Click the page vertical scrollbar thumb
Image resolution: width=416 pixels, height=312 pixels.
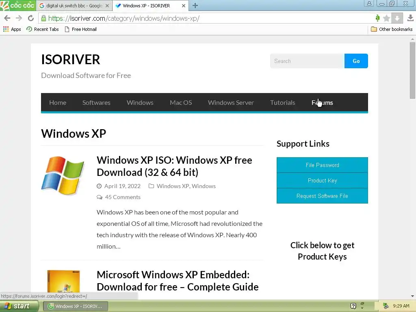click(412, 71)
